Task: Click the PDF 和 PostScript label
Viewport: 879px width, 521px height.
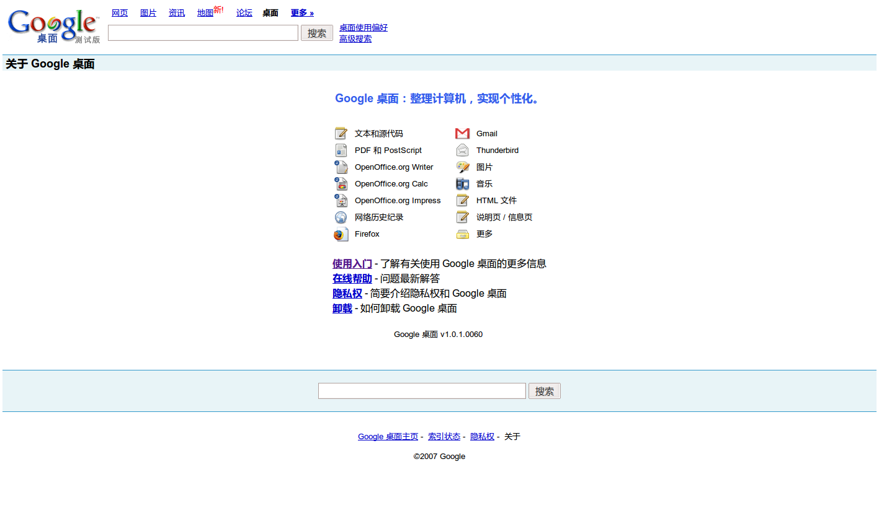Action: [x=388, y=151]
